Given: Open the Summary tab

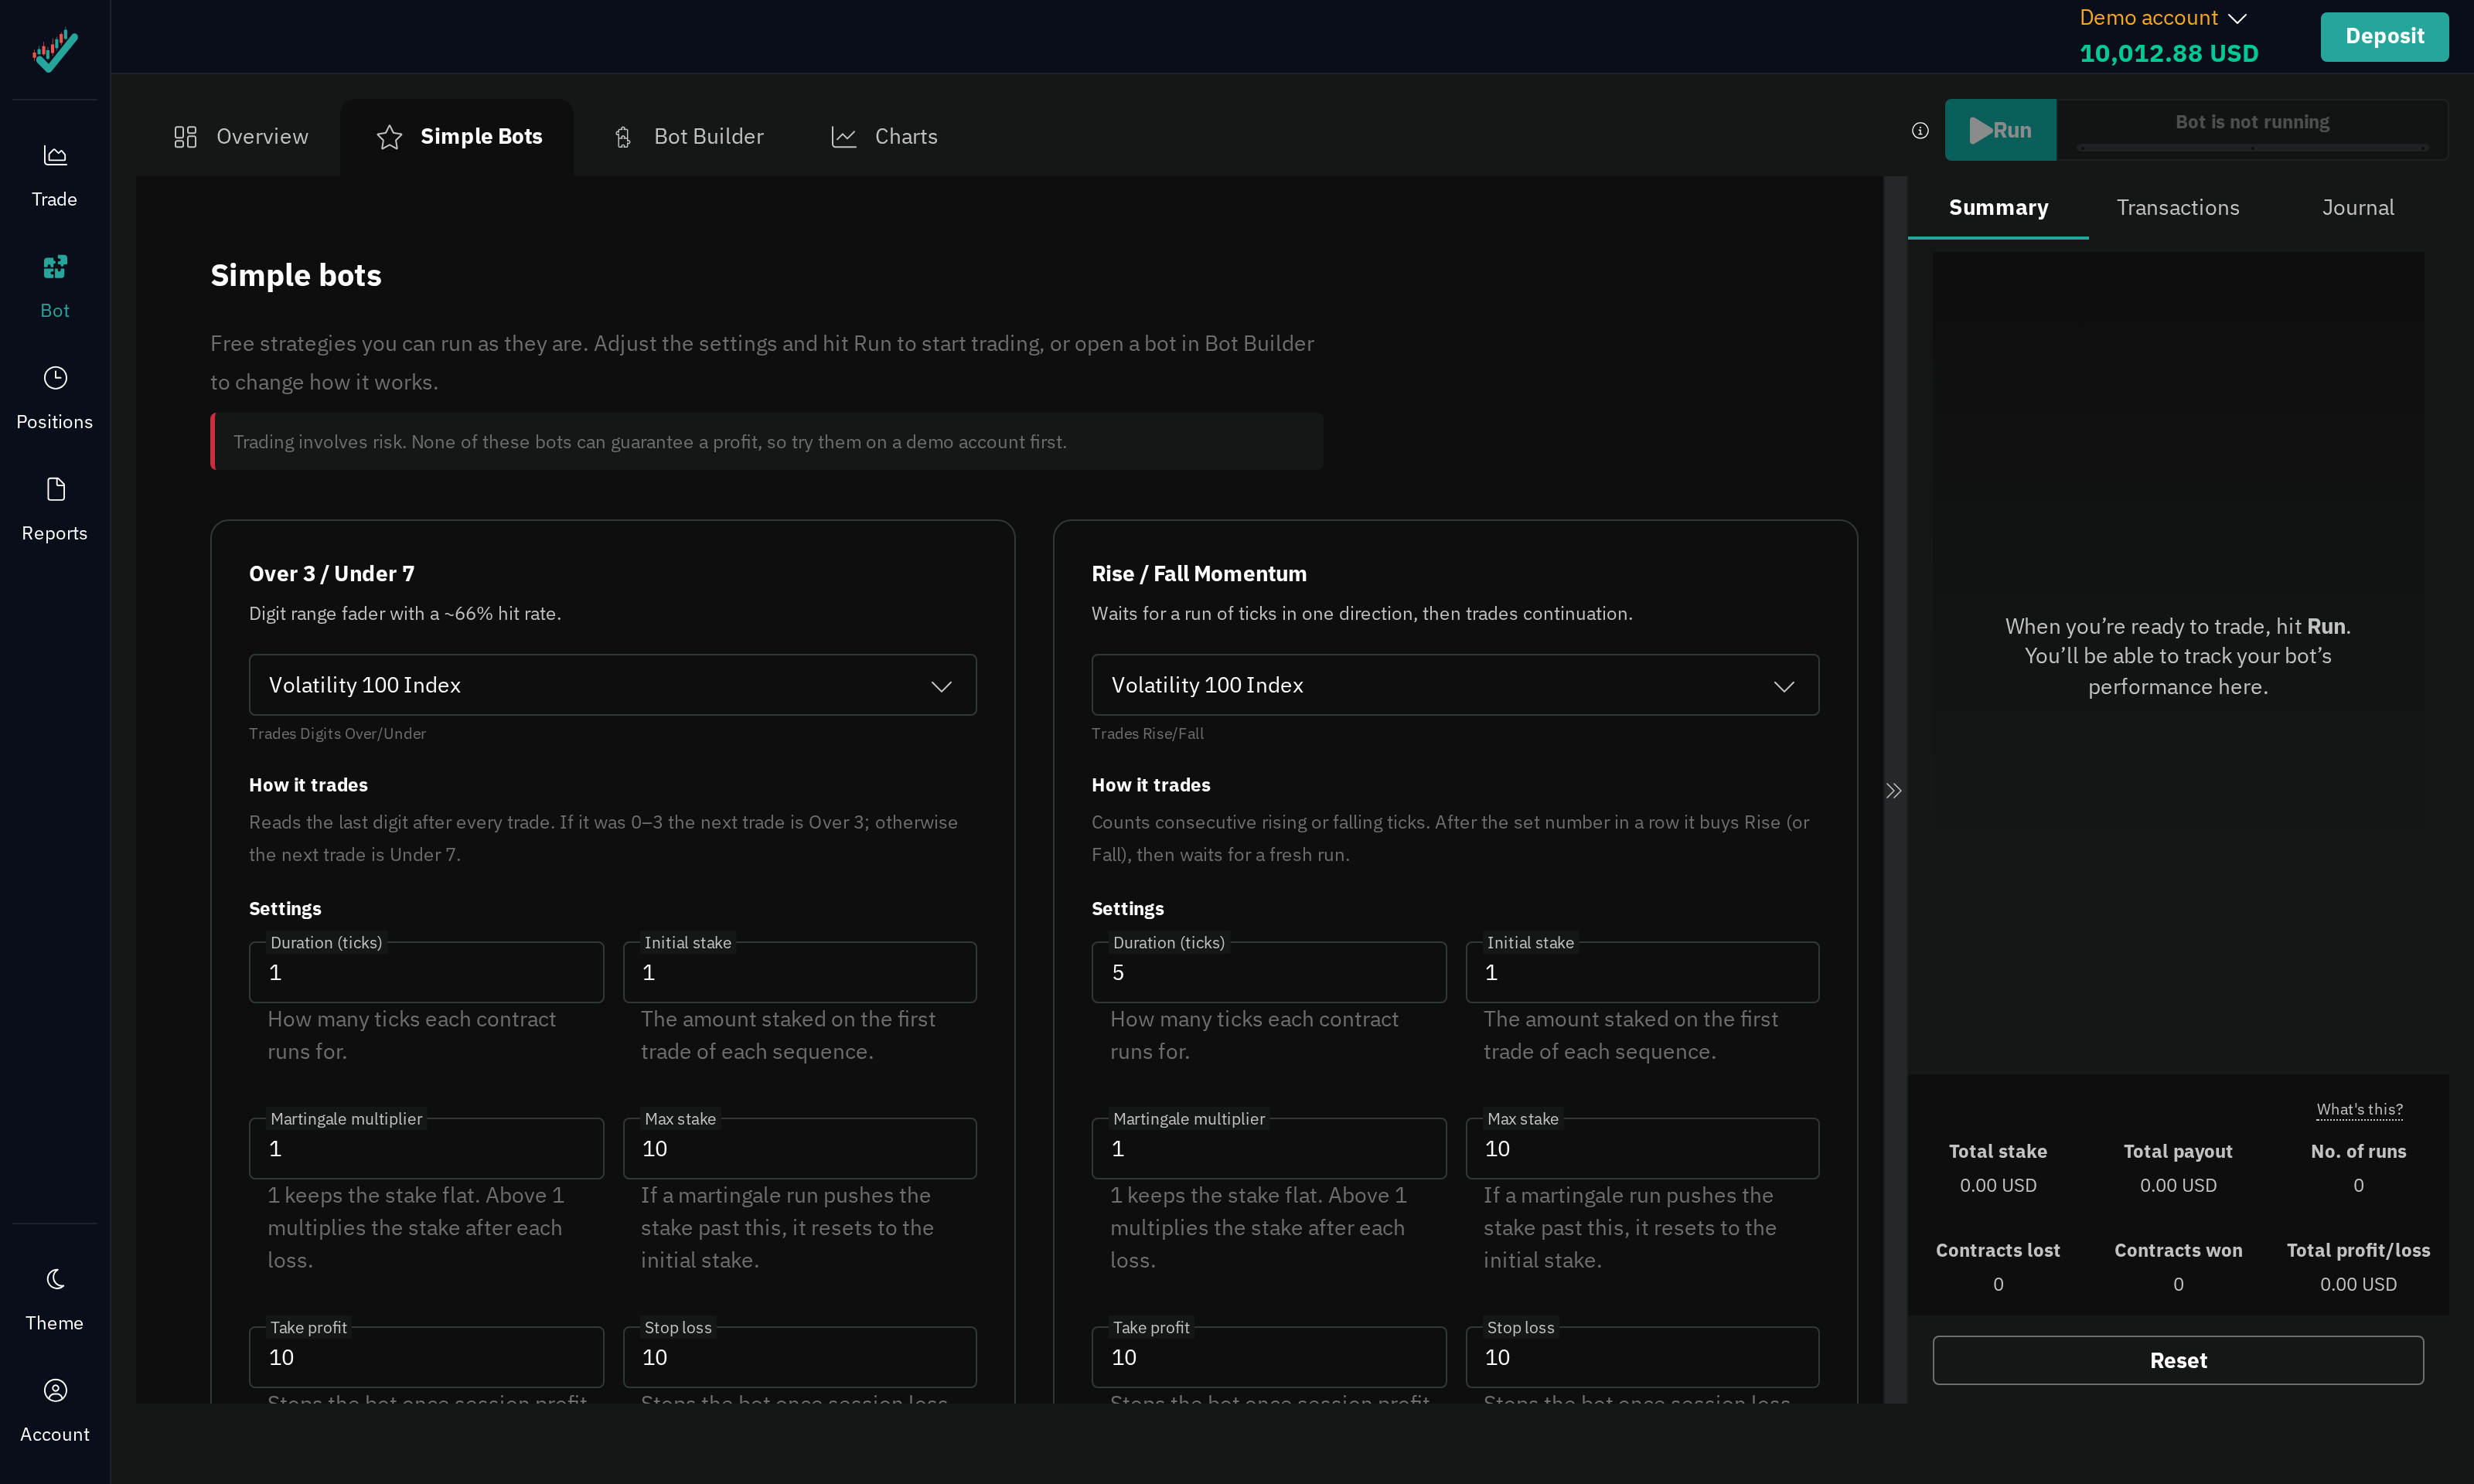Looking at the screenshot, I should click(1998, 208).
